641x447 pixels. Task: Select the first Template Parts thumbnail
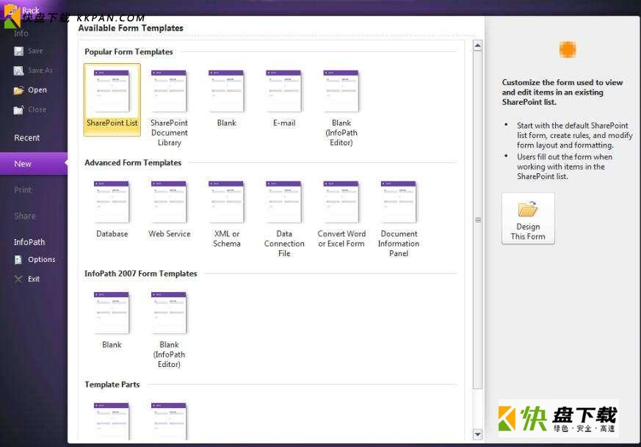point(112,421)
